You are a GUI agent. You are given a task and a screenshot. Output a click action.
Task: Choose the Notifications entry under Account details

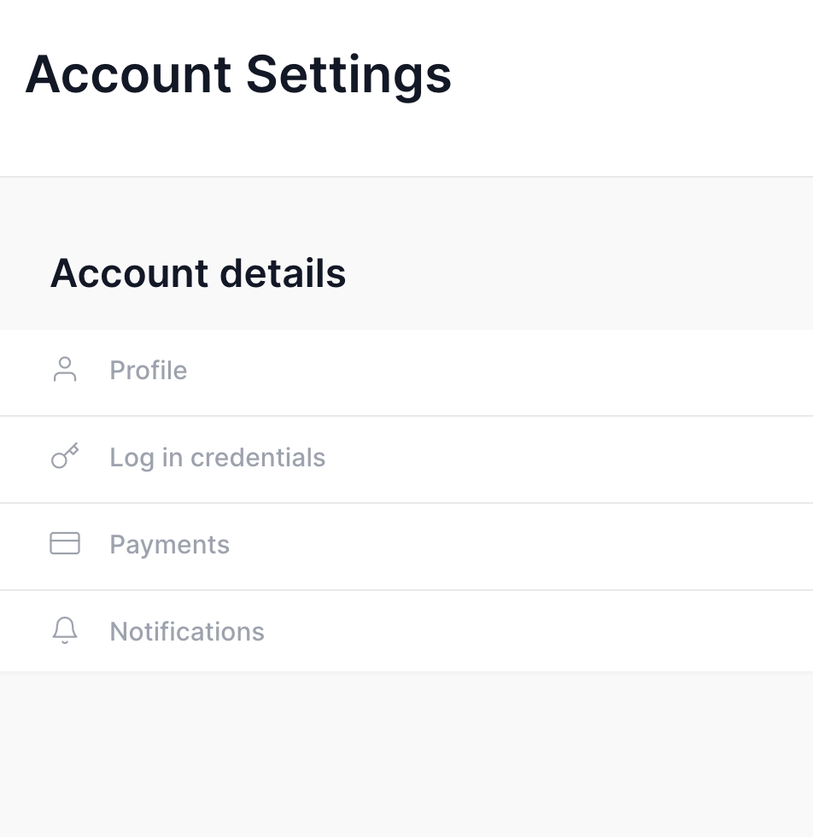click(186, 632)
